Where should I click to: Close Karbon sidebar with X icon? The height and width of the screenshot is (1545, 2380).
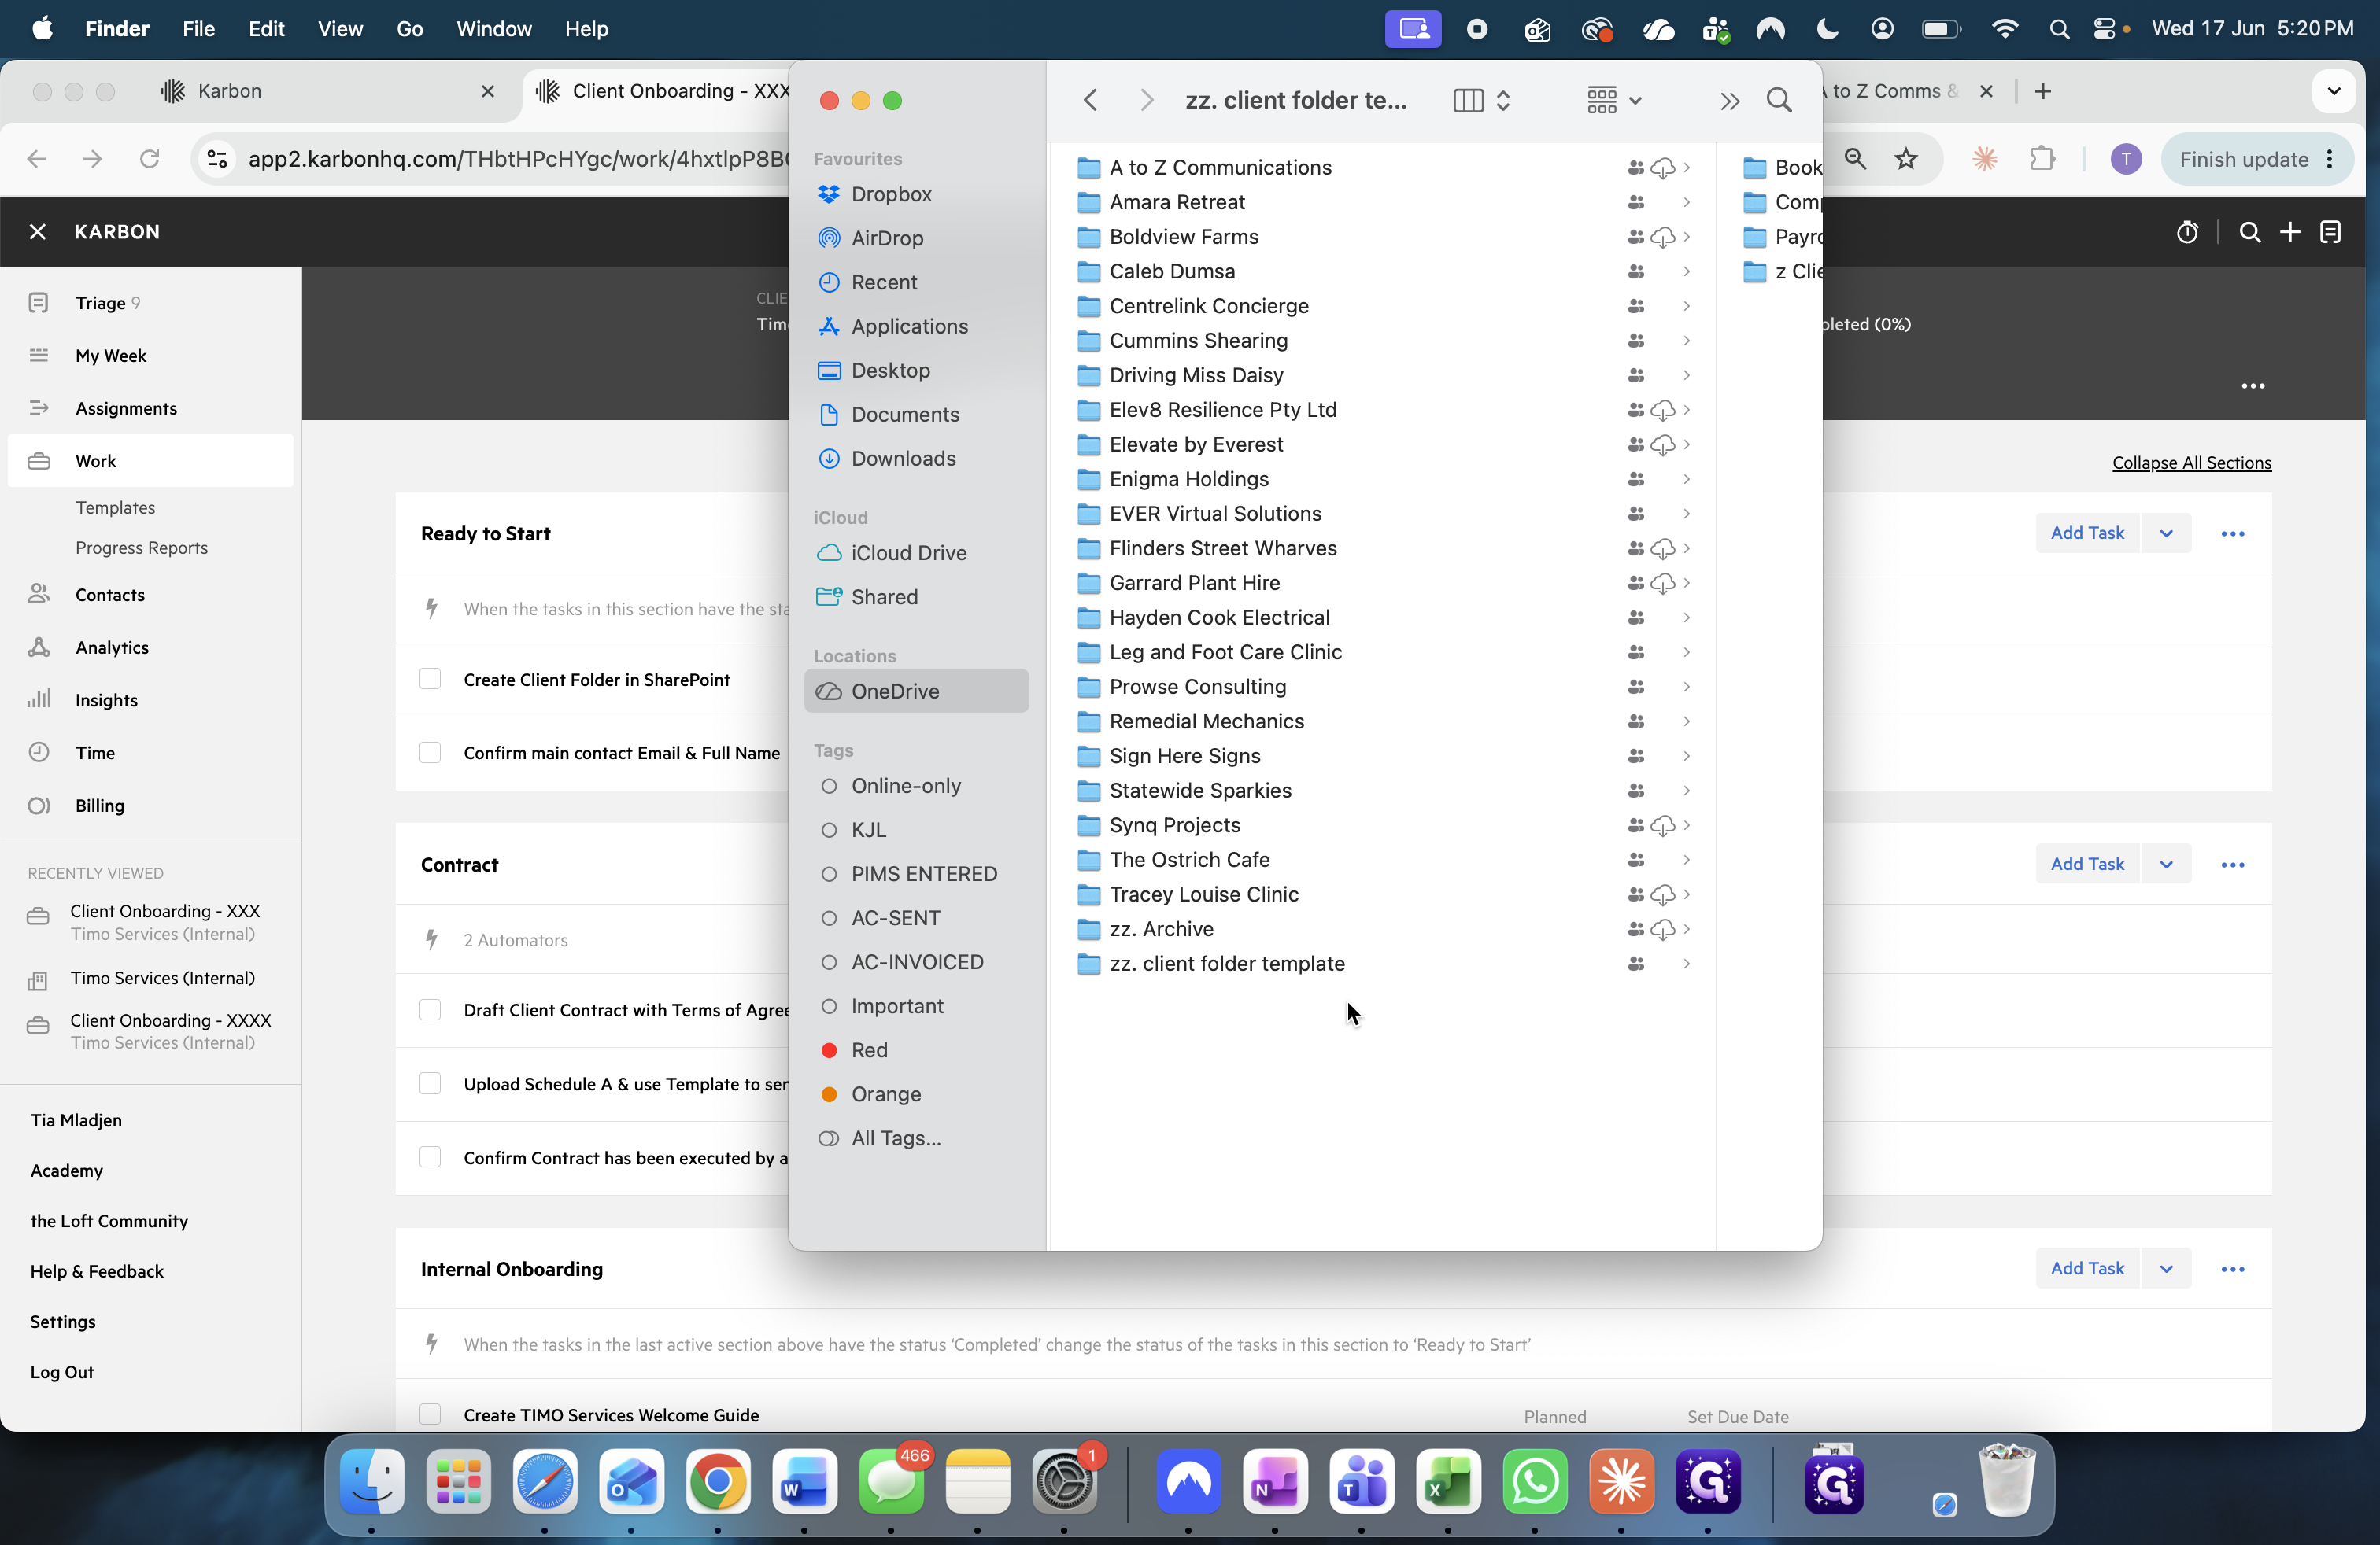38,232
